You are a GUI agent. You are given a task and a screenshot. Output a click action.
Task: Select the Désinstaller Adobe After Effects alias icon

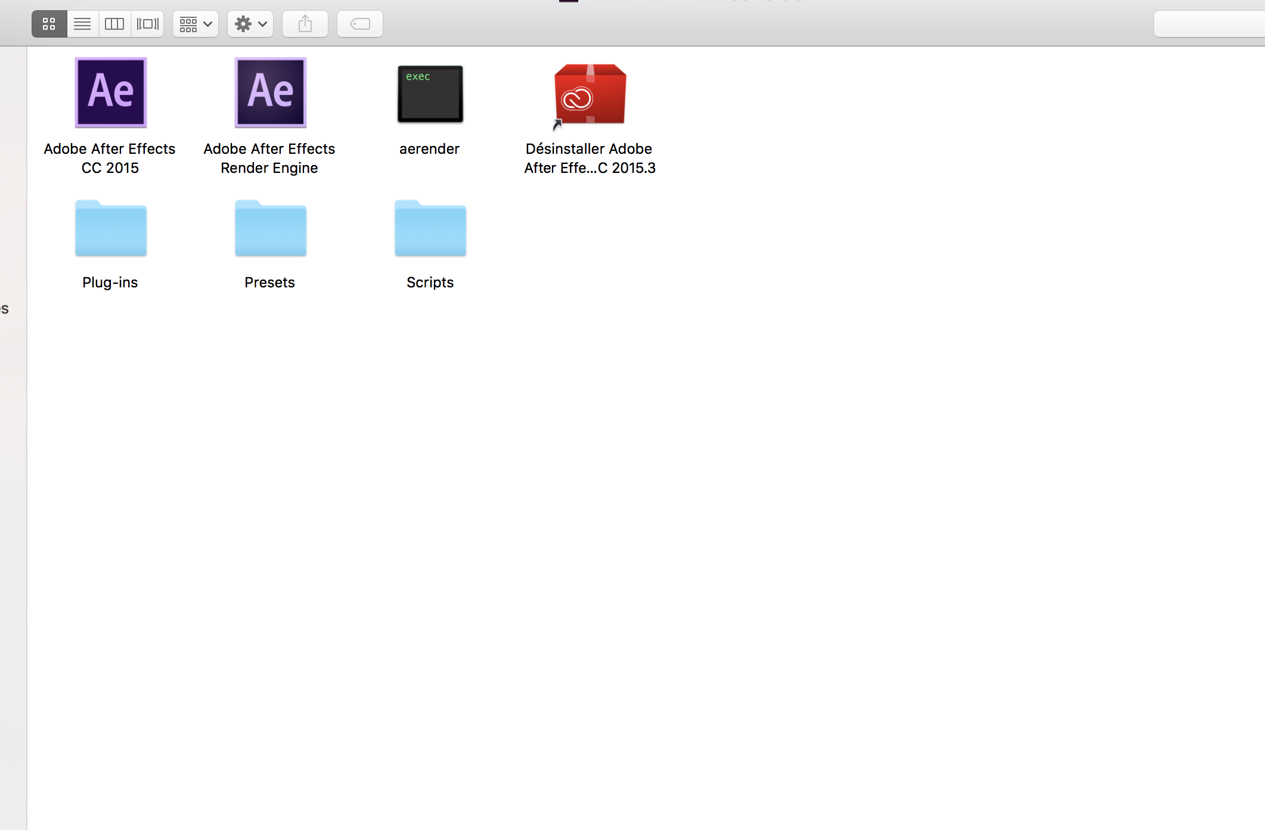coord(590,94)
